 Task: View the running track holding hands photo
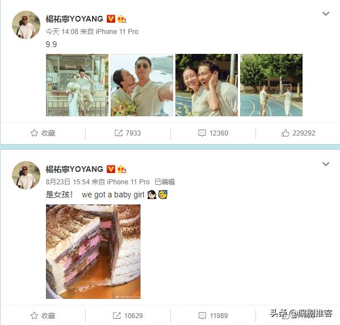tap(271, 85)
